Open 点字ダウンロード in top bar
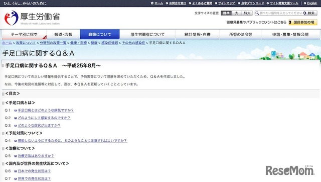Screen dimensions: 321x182 click(x=253, y=4)
